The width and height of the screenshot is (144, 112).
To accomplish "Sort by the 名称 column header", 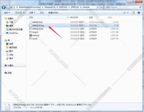I will (x=31, y=17).
